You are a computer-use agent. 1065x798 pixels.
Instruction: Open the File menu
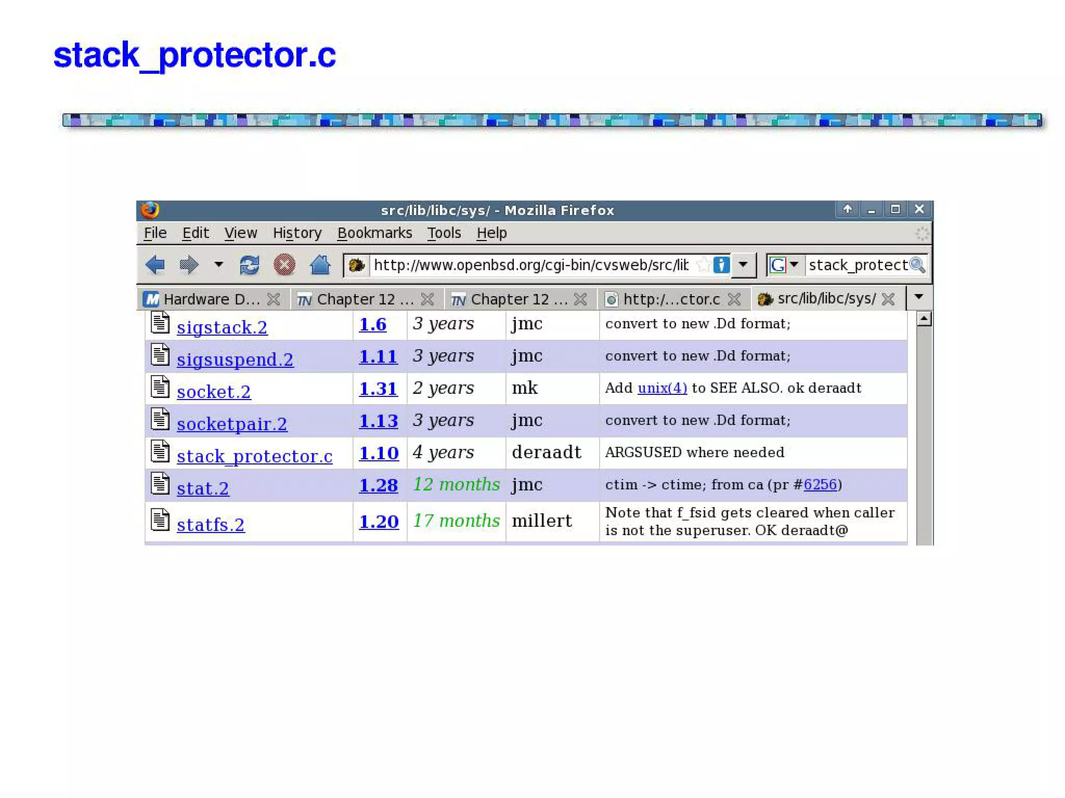click(155, 233)
